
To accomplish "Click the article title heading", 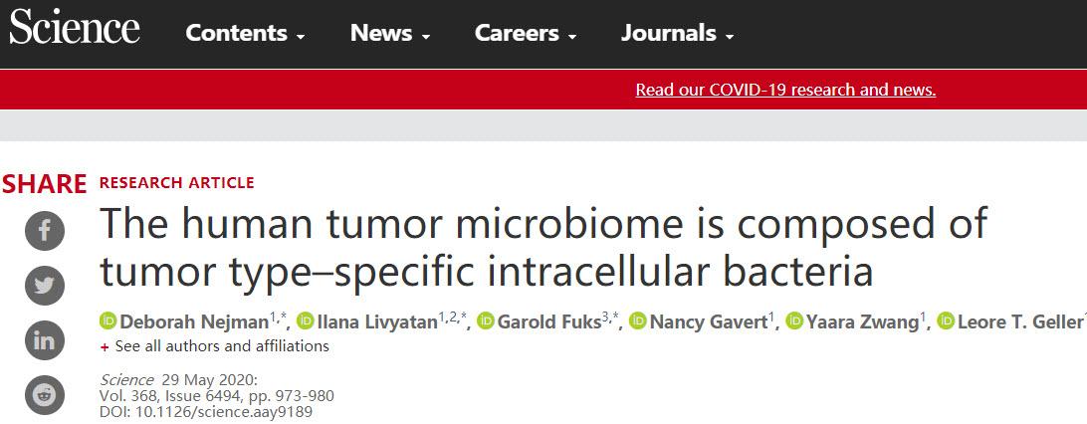I will coord(543,247).
